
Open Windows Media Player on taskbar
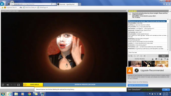tap(23, 94)
